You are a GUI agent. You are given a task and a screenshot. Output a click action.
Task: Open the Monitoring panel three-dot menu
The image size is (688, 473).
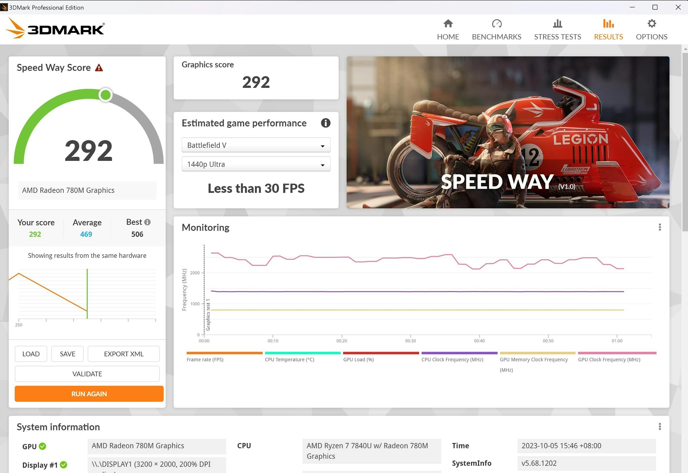(x=660, y=227)
